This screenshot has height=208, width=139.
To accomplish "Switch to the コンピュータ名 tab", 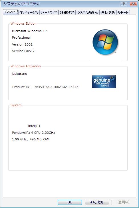I will (29, 13).
